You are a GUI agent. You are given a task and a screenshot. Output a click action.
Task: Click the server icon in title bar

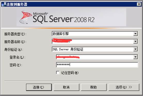coord(4,4)
